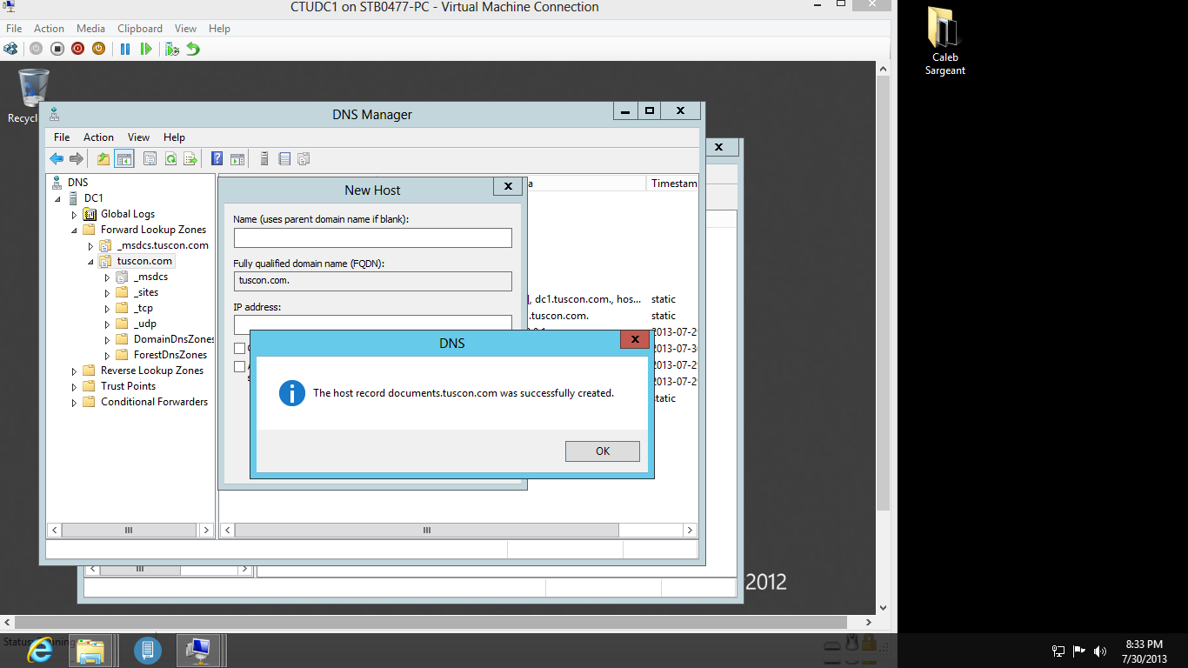Click the server tower icon in DNS toolbar

click(x=264, y=158)
